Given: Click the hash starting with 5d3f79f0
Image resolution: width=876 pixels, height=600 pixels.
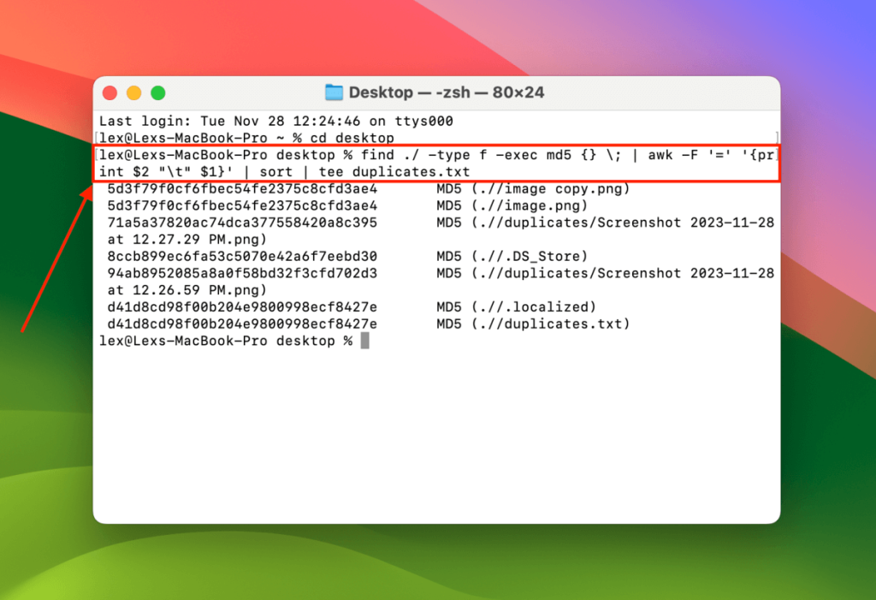Looking at the screenshot, I should [240, 188].
